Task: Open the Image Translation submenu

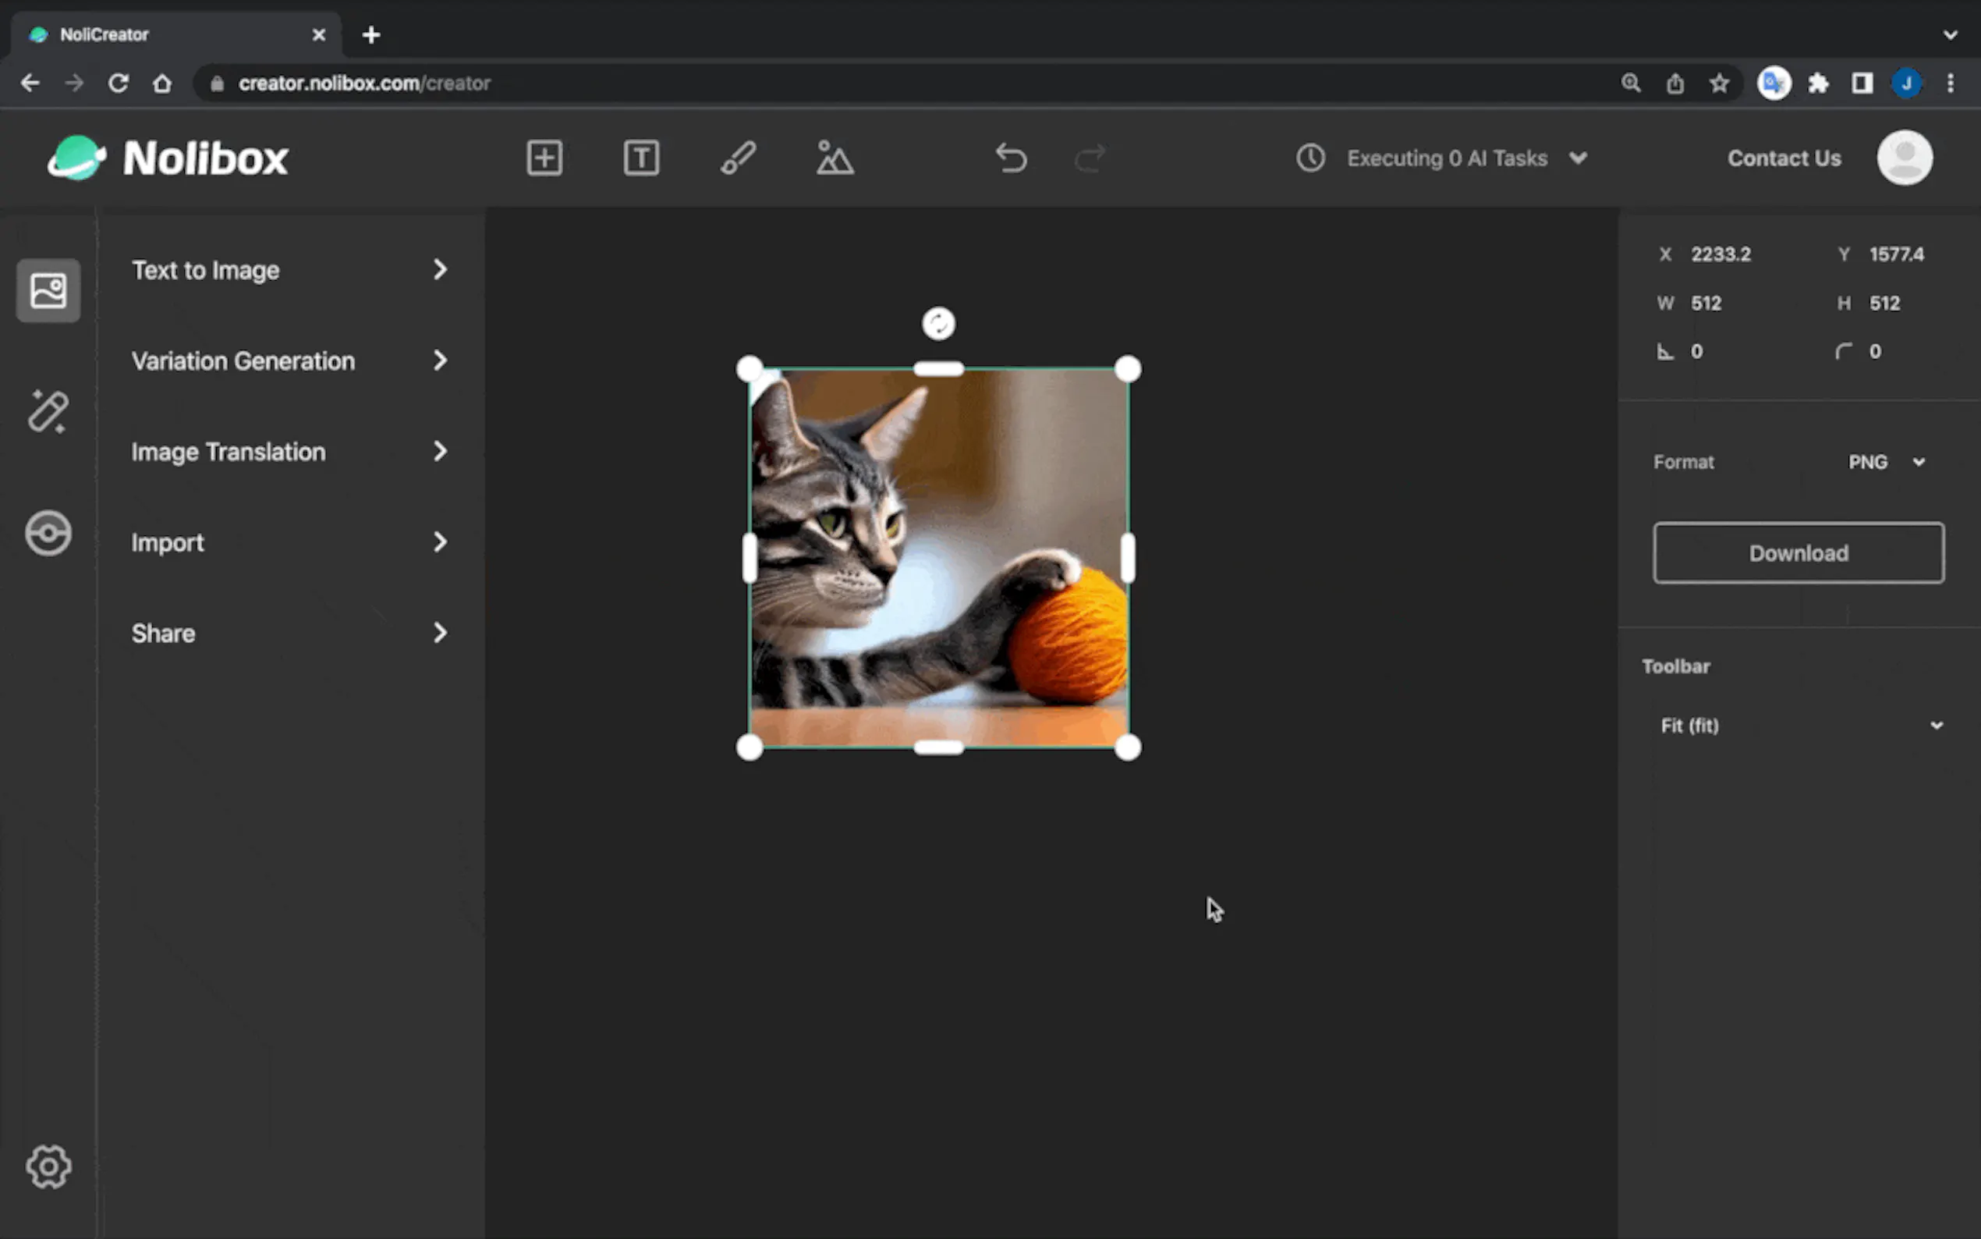Action: click(x=290, y=453)
